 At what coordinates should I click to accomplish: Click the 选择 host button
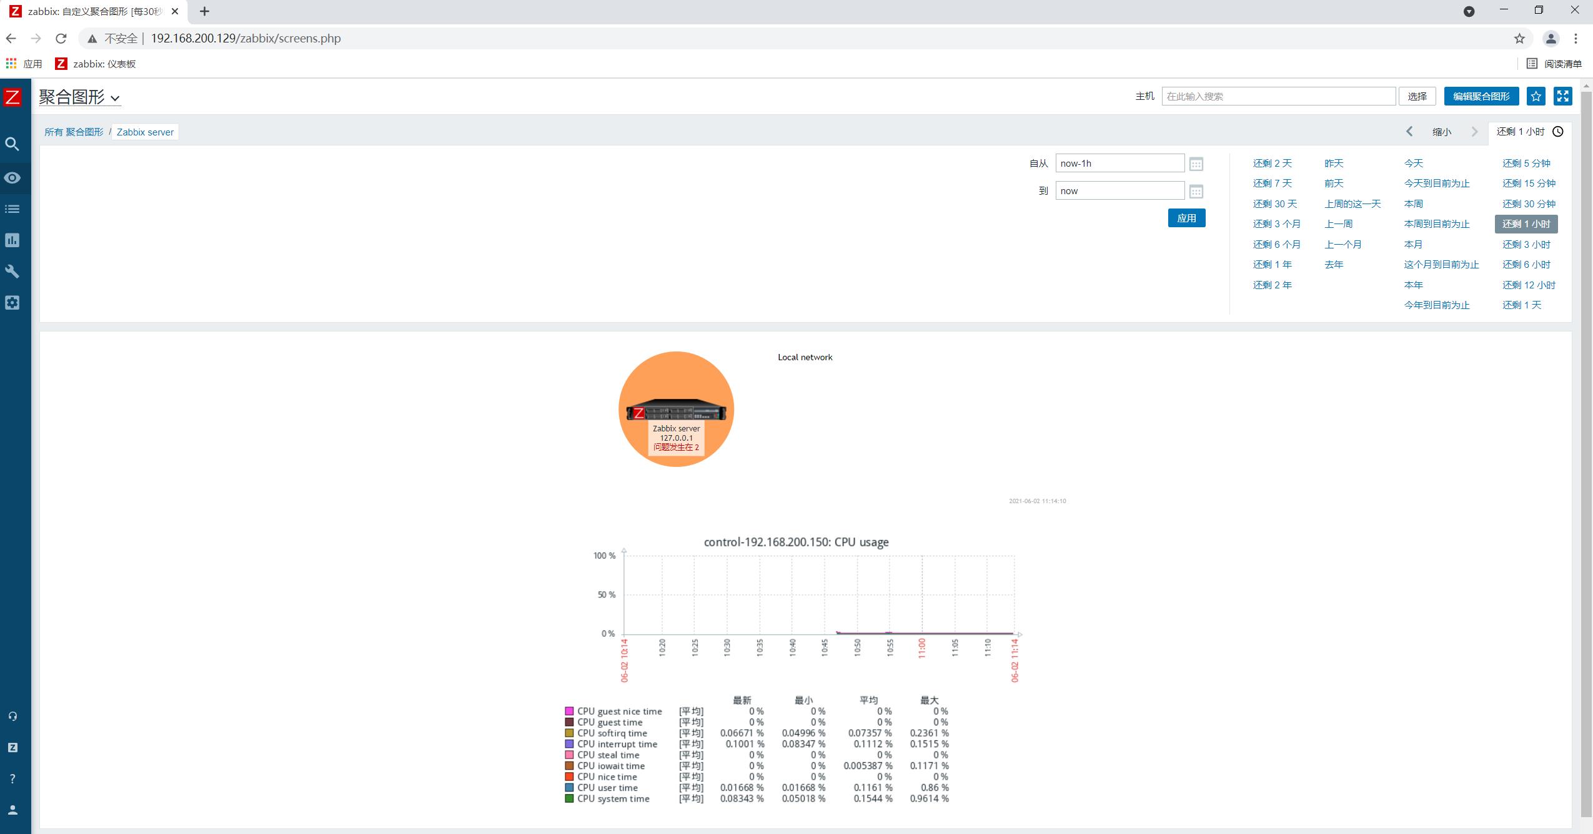click(1417, 96)
